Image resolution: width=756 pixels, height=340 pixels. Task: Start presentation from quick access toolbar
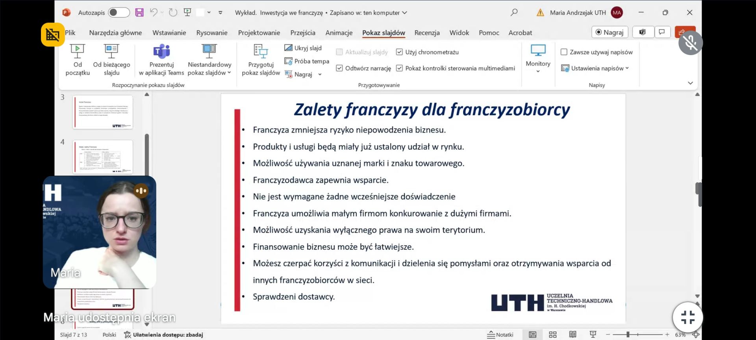pyautogui.click(x=187, y=13)
